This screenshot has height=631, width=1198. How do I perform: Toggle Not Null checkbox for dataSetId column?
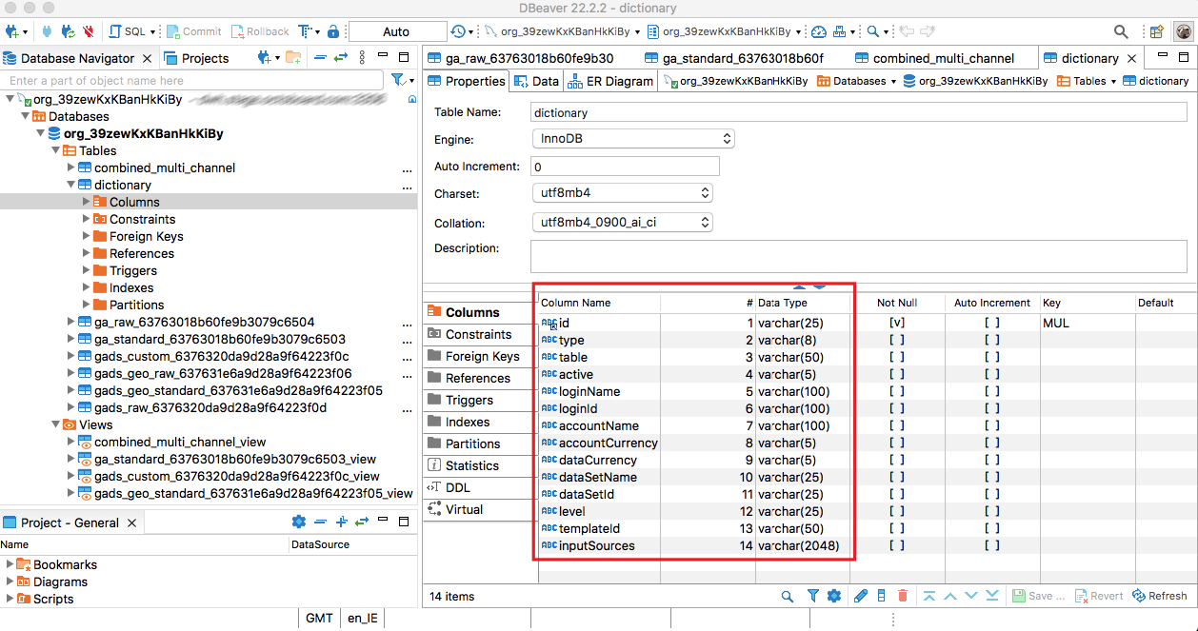[896, 494]
